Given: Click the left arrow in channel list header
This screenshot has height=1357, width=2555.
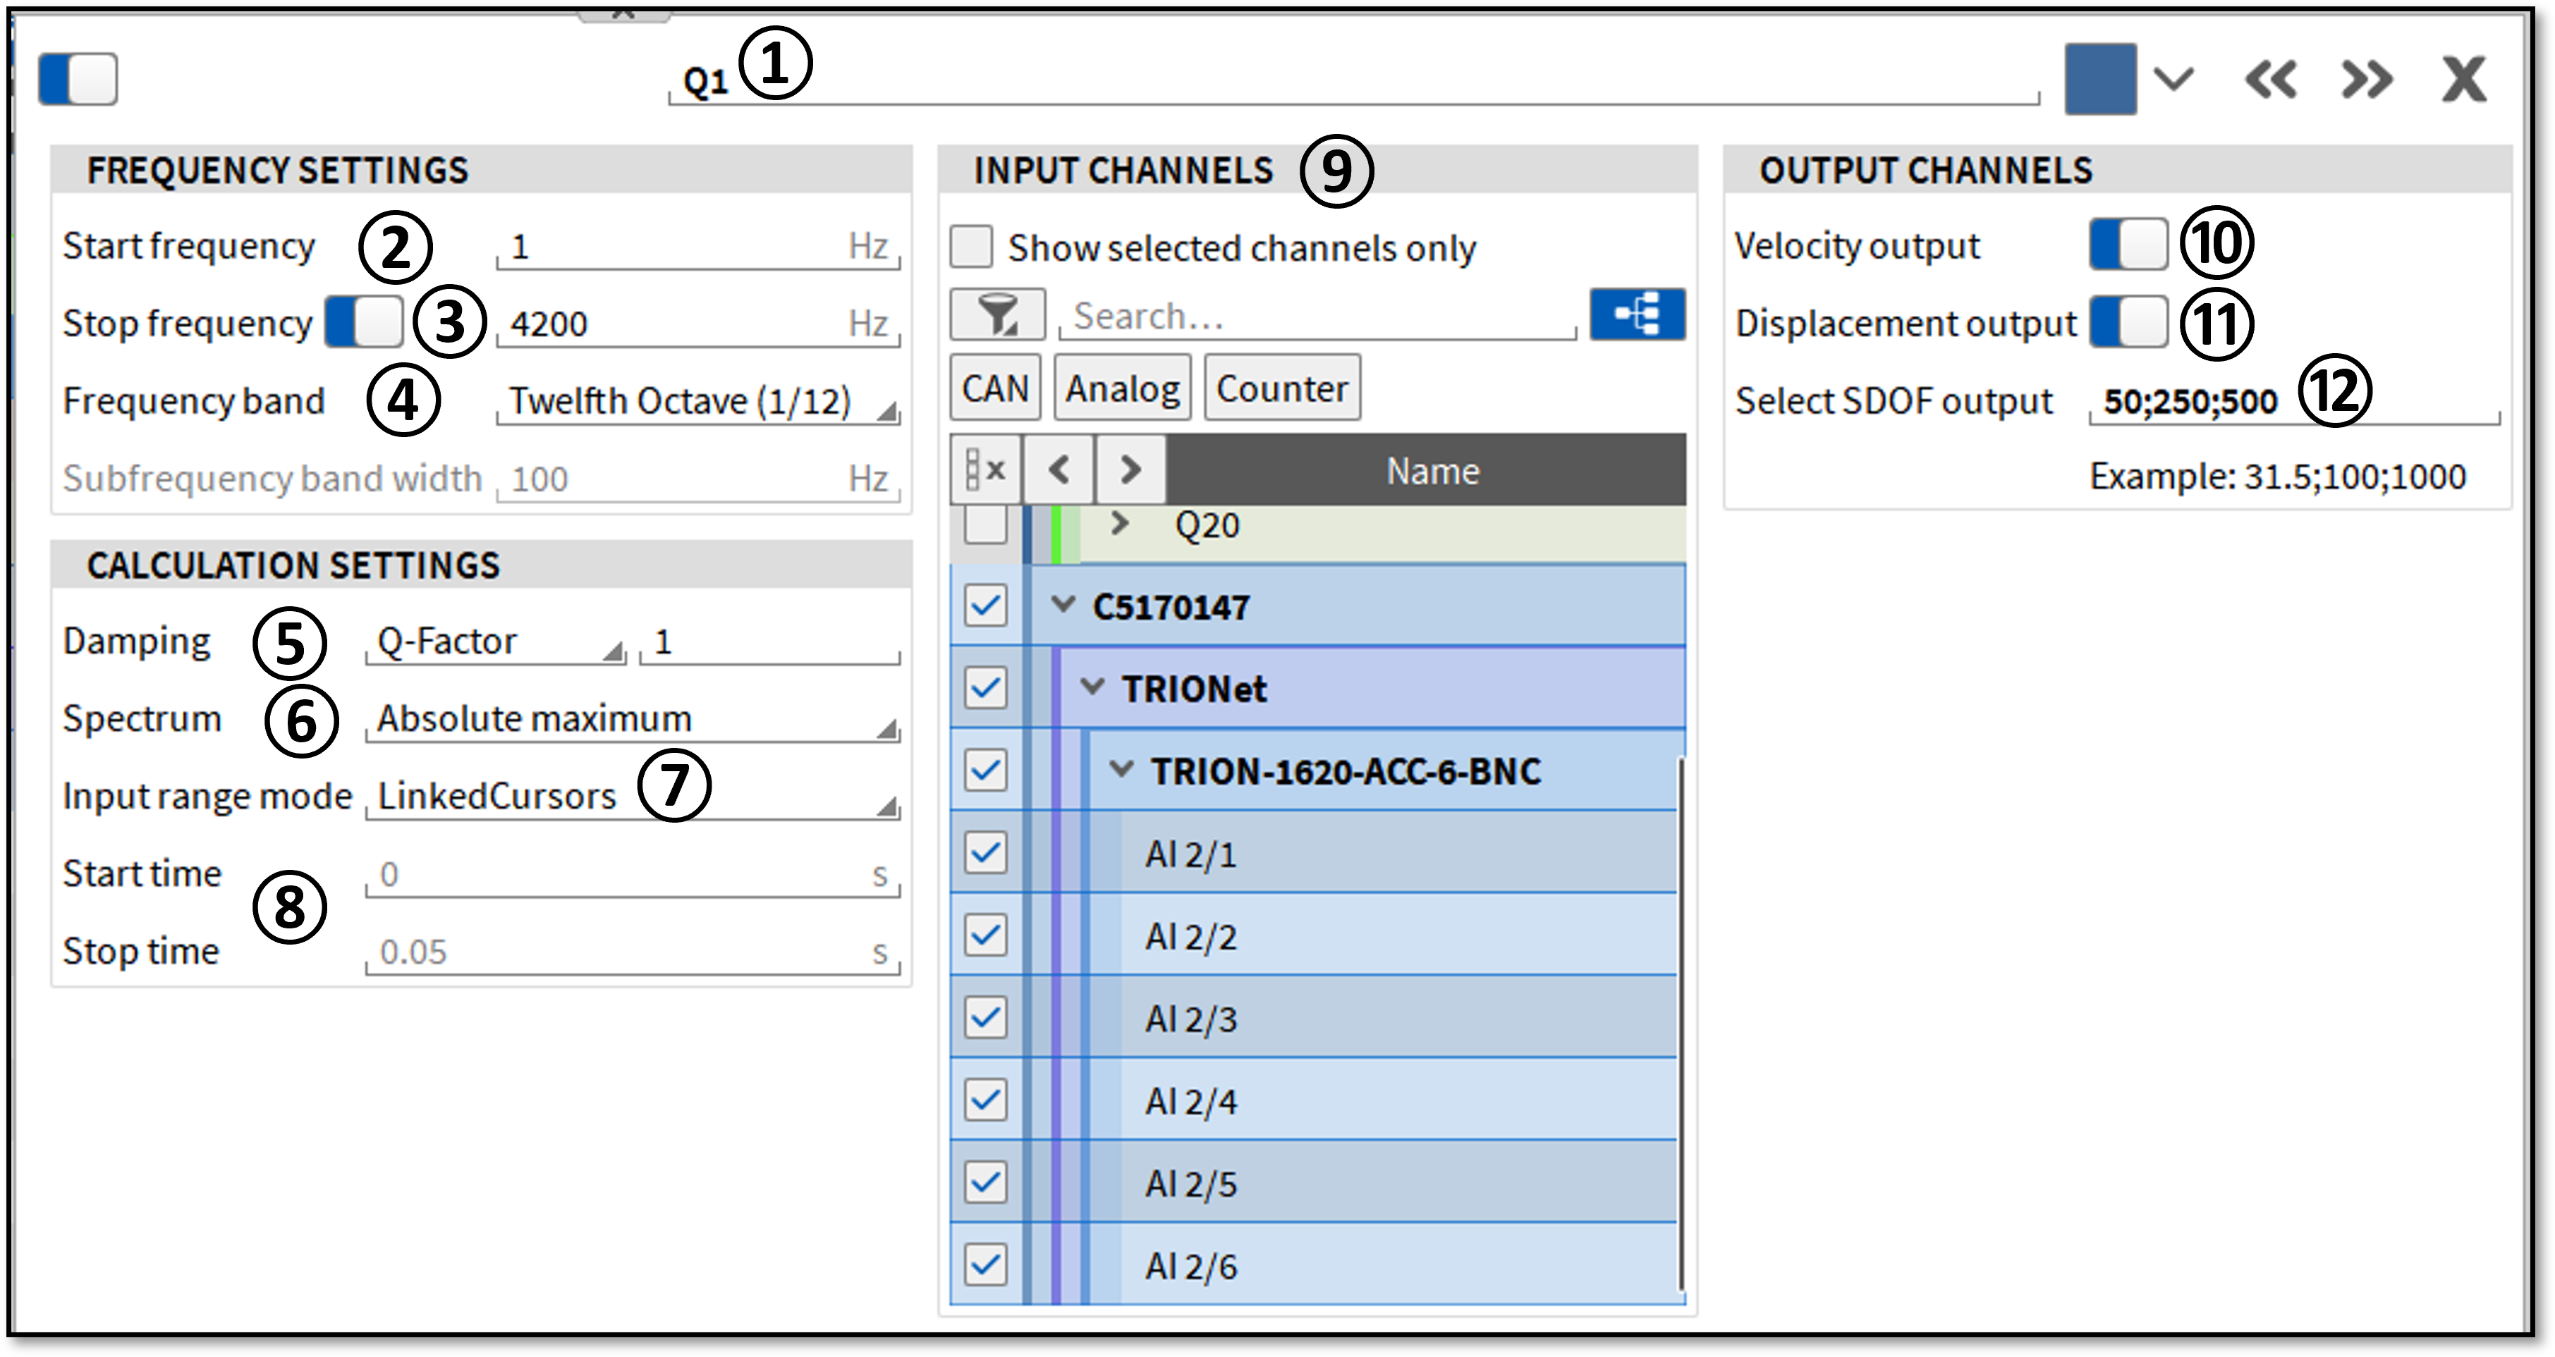Looking at the screenshot, I should point(1059,469).
